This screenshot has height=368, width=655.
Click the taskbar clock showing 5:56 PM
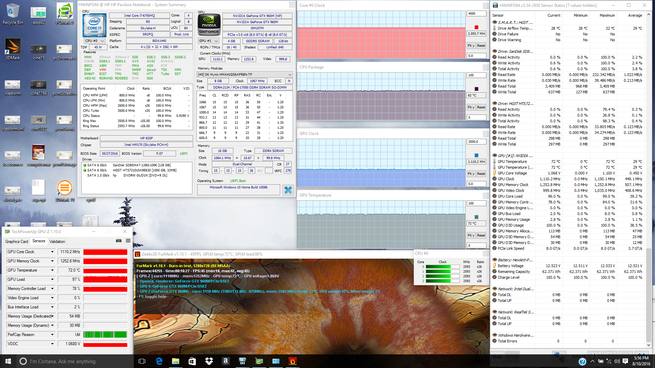click(641, 361)
